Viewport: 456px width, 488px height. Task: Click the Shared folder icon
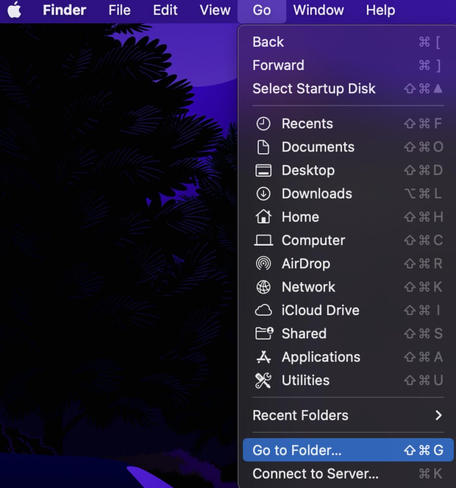pyautogui.click(x=264, y=333)
